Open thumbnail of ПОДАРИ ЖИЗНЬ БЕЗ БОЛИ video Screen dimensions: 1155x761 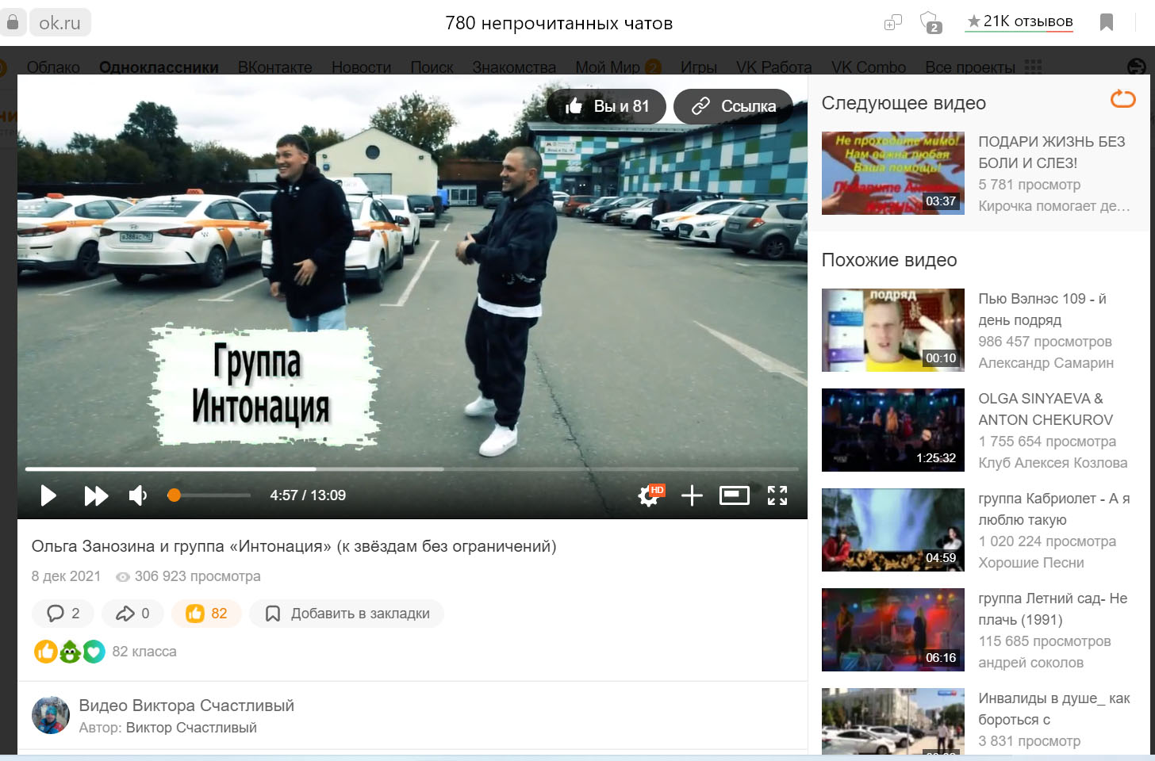(x=893, y=173)
